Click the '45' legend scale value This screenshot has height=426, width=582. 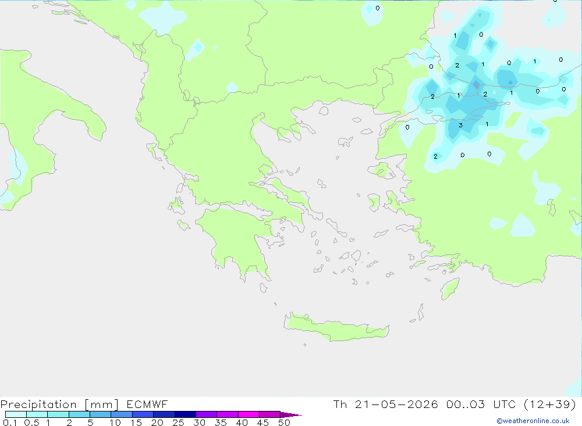click(263, 423)
